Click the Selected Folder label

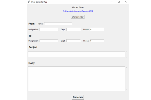(78, 7)
